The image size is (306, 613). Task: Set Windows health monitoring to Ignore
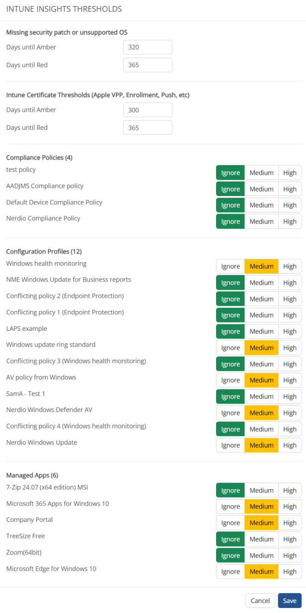pyautogui.click(x=230, y=266)
